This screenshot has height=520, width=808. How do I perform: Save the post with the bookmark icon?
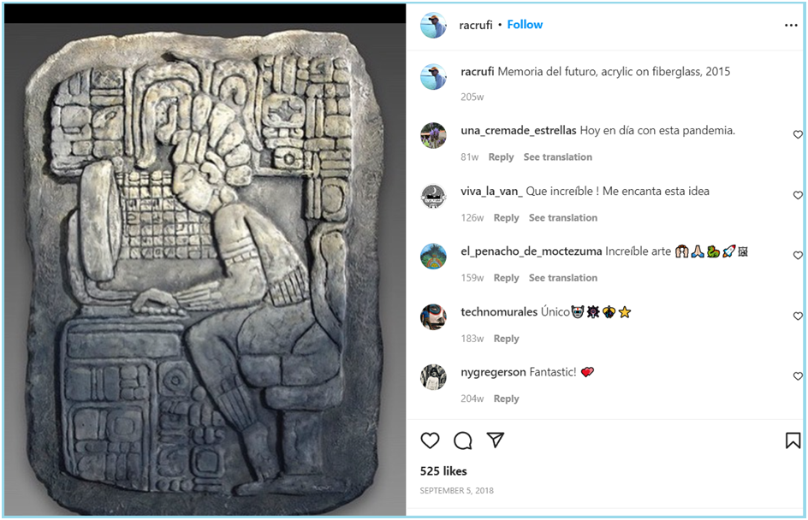pos(793,440)
